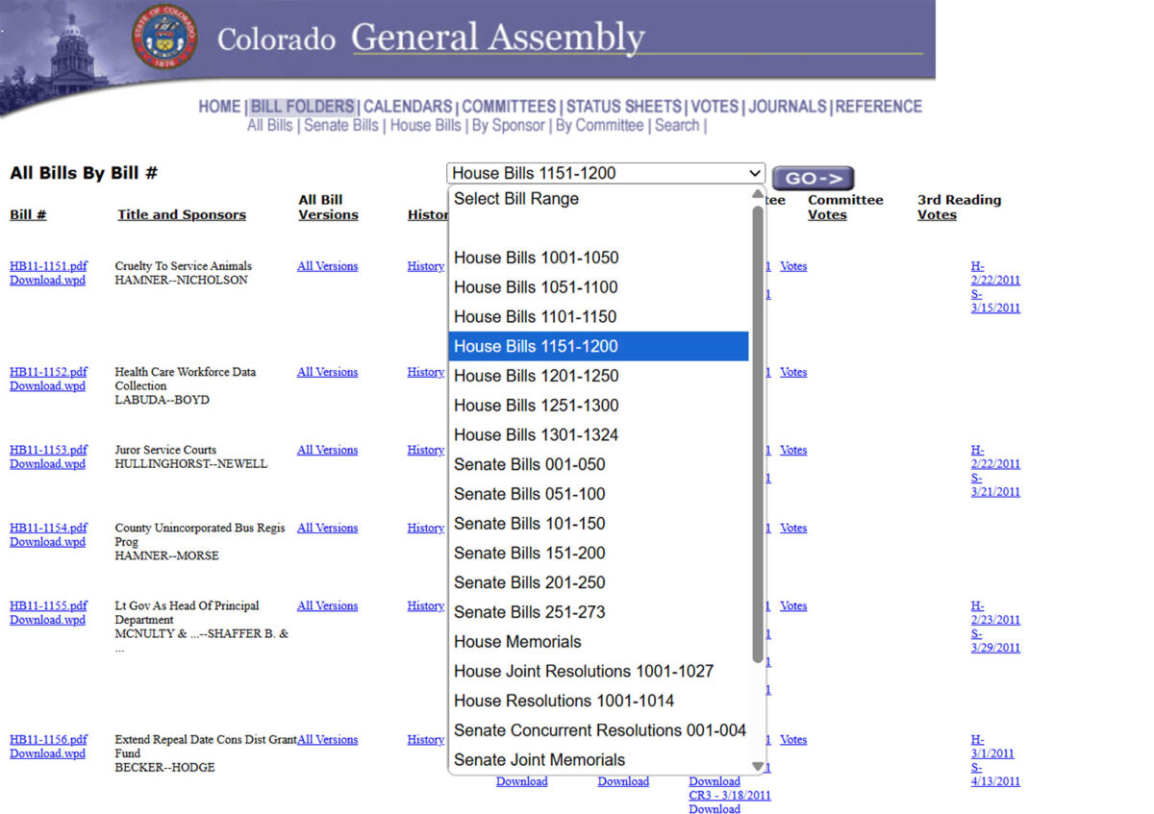Select Senate Bills 001-050 option
The width and height of the screenshot is (1154, 814).
coord(598,464)
